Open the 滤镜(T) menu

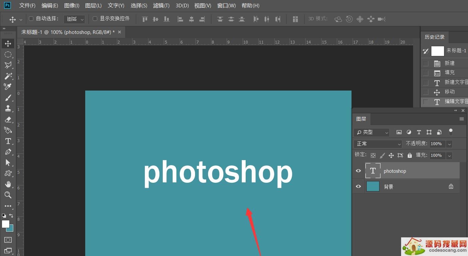click(x=161, y=6)
